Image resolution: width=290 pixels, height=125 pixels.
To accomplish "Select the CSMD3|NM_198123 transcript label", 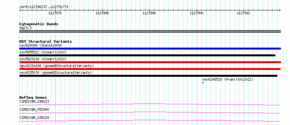I will click(x=34, y=101).
